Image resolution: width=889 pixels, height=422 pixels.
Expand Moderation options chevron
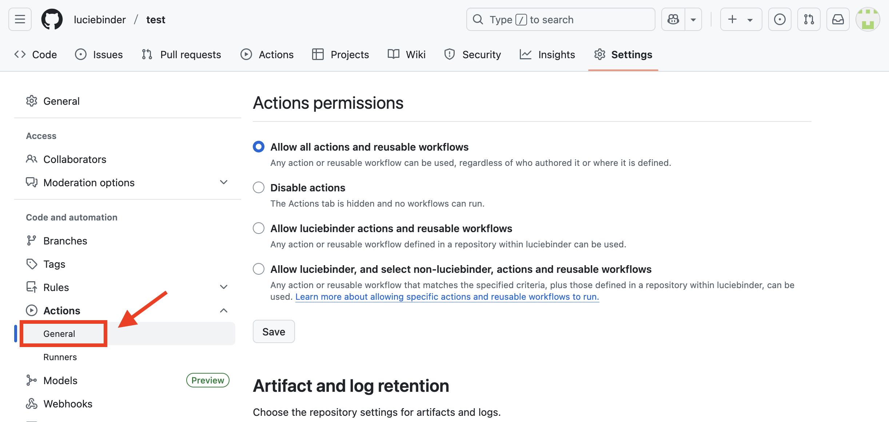coord(224,182)
